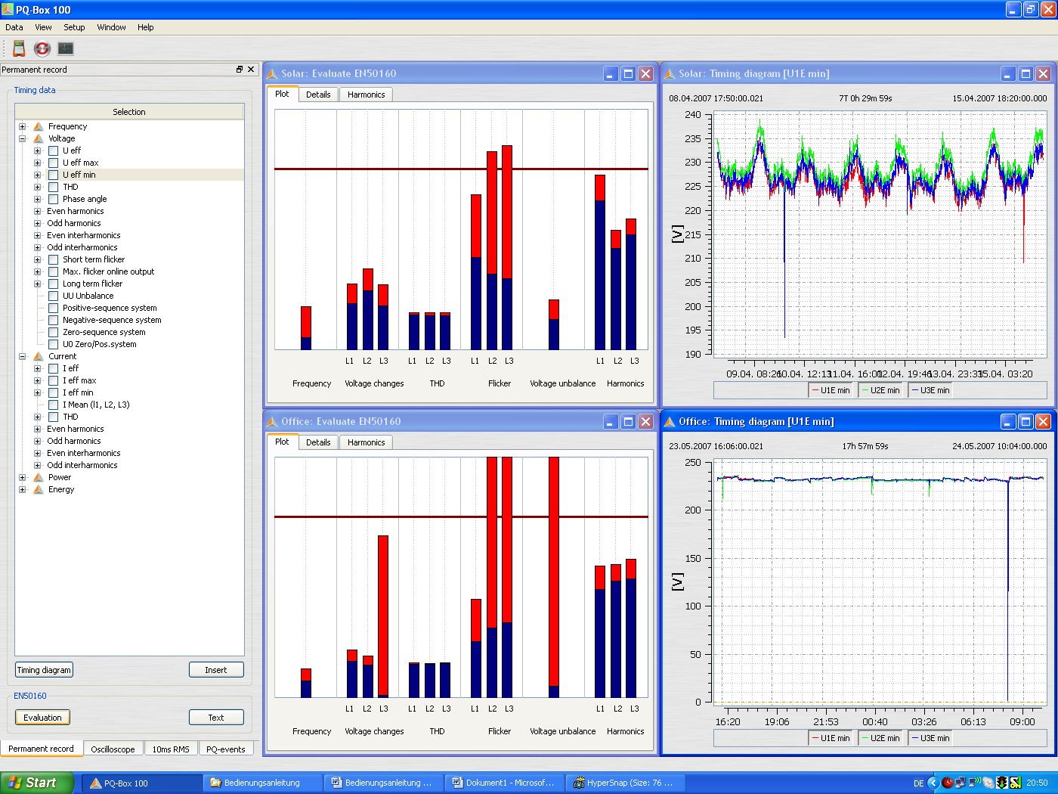The height and width of the screenshot is (794, 1058).
Task: Click the Solar Evaluate EN50160 window title icon
Action: coord(272,73)
